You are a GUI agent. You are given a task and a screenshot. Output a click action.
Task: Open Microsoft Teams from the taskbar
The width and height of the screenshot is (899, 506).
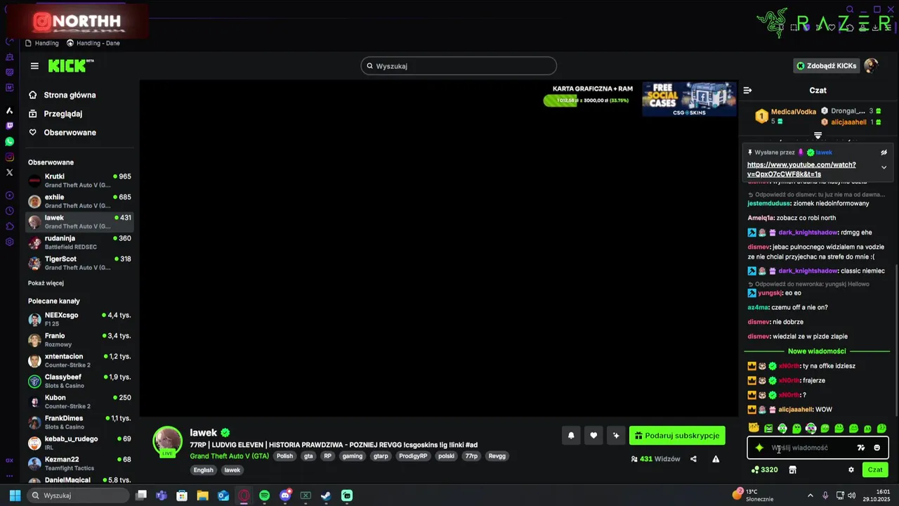point(162,495)
